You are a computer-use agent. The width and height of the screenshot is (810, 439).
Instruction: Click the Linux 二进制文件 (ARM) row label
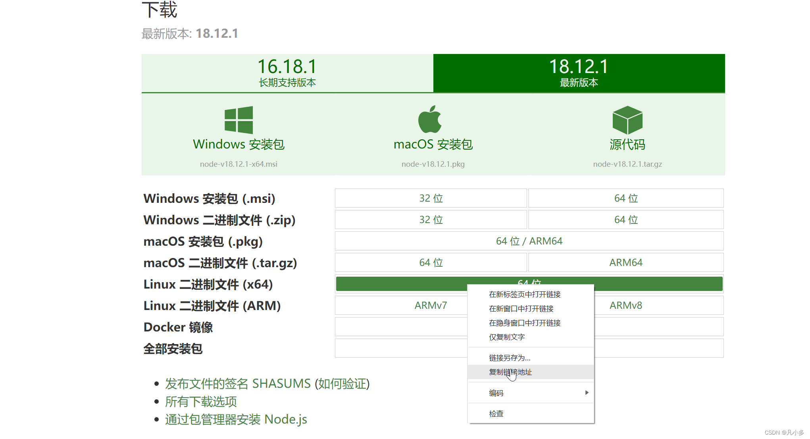pyautogui.click(x=212, y=306)
